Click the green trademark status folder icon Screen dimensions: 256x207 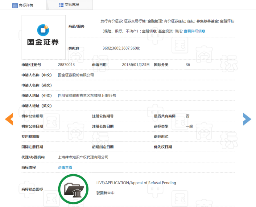[73, 189]
